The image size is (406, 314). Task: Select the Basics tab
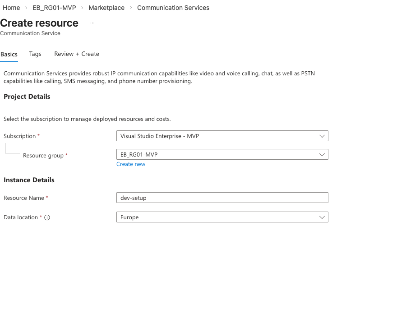pos(9,54)
